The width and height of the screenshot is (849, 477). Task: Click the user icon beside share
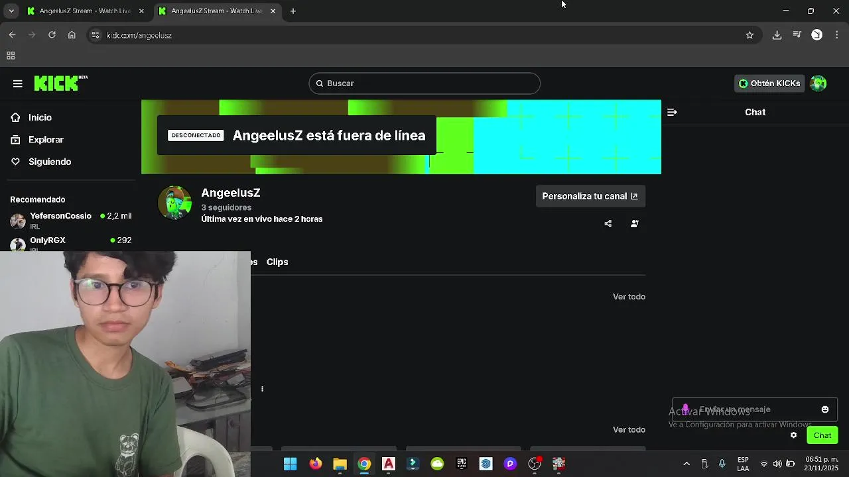[635, 224]
